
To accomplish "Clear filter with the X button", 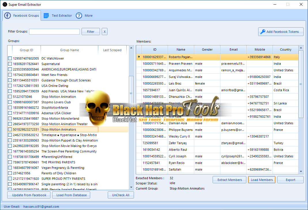I will 105,32.
